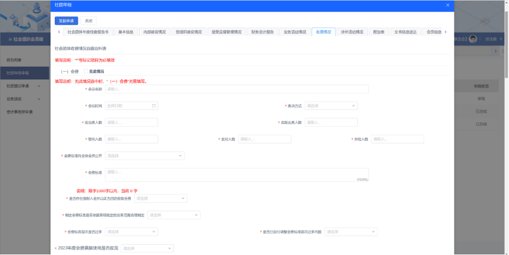This screenshot has height=255, width=509.
Task: Select an option for 是否存在强制入会并以此为目的收取会费
Action: (160, 198)
